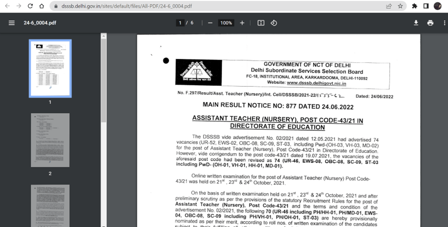
Task: Toggle the PDF sidebar menu icon
Action: (x=11, y=23)
